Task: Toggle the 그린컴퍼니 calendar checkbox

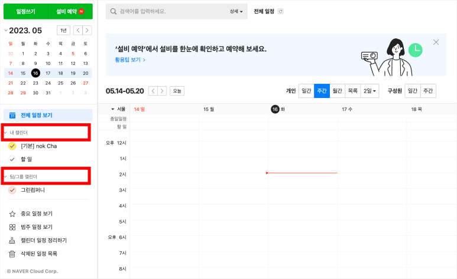Action: tap(12, 190)
